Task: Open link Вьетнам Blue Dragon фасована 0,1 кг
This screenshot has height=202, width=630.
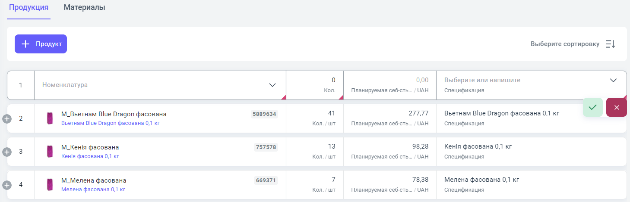Action: [111, 123]
